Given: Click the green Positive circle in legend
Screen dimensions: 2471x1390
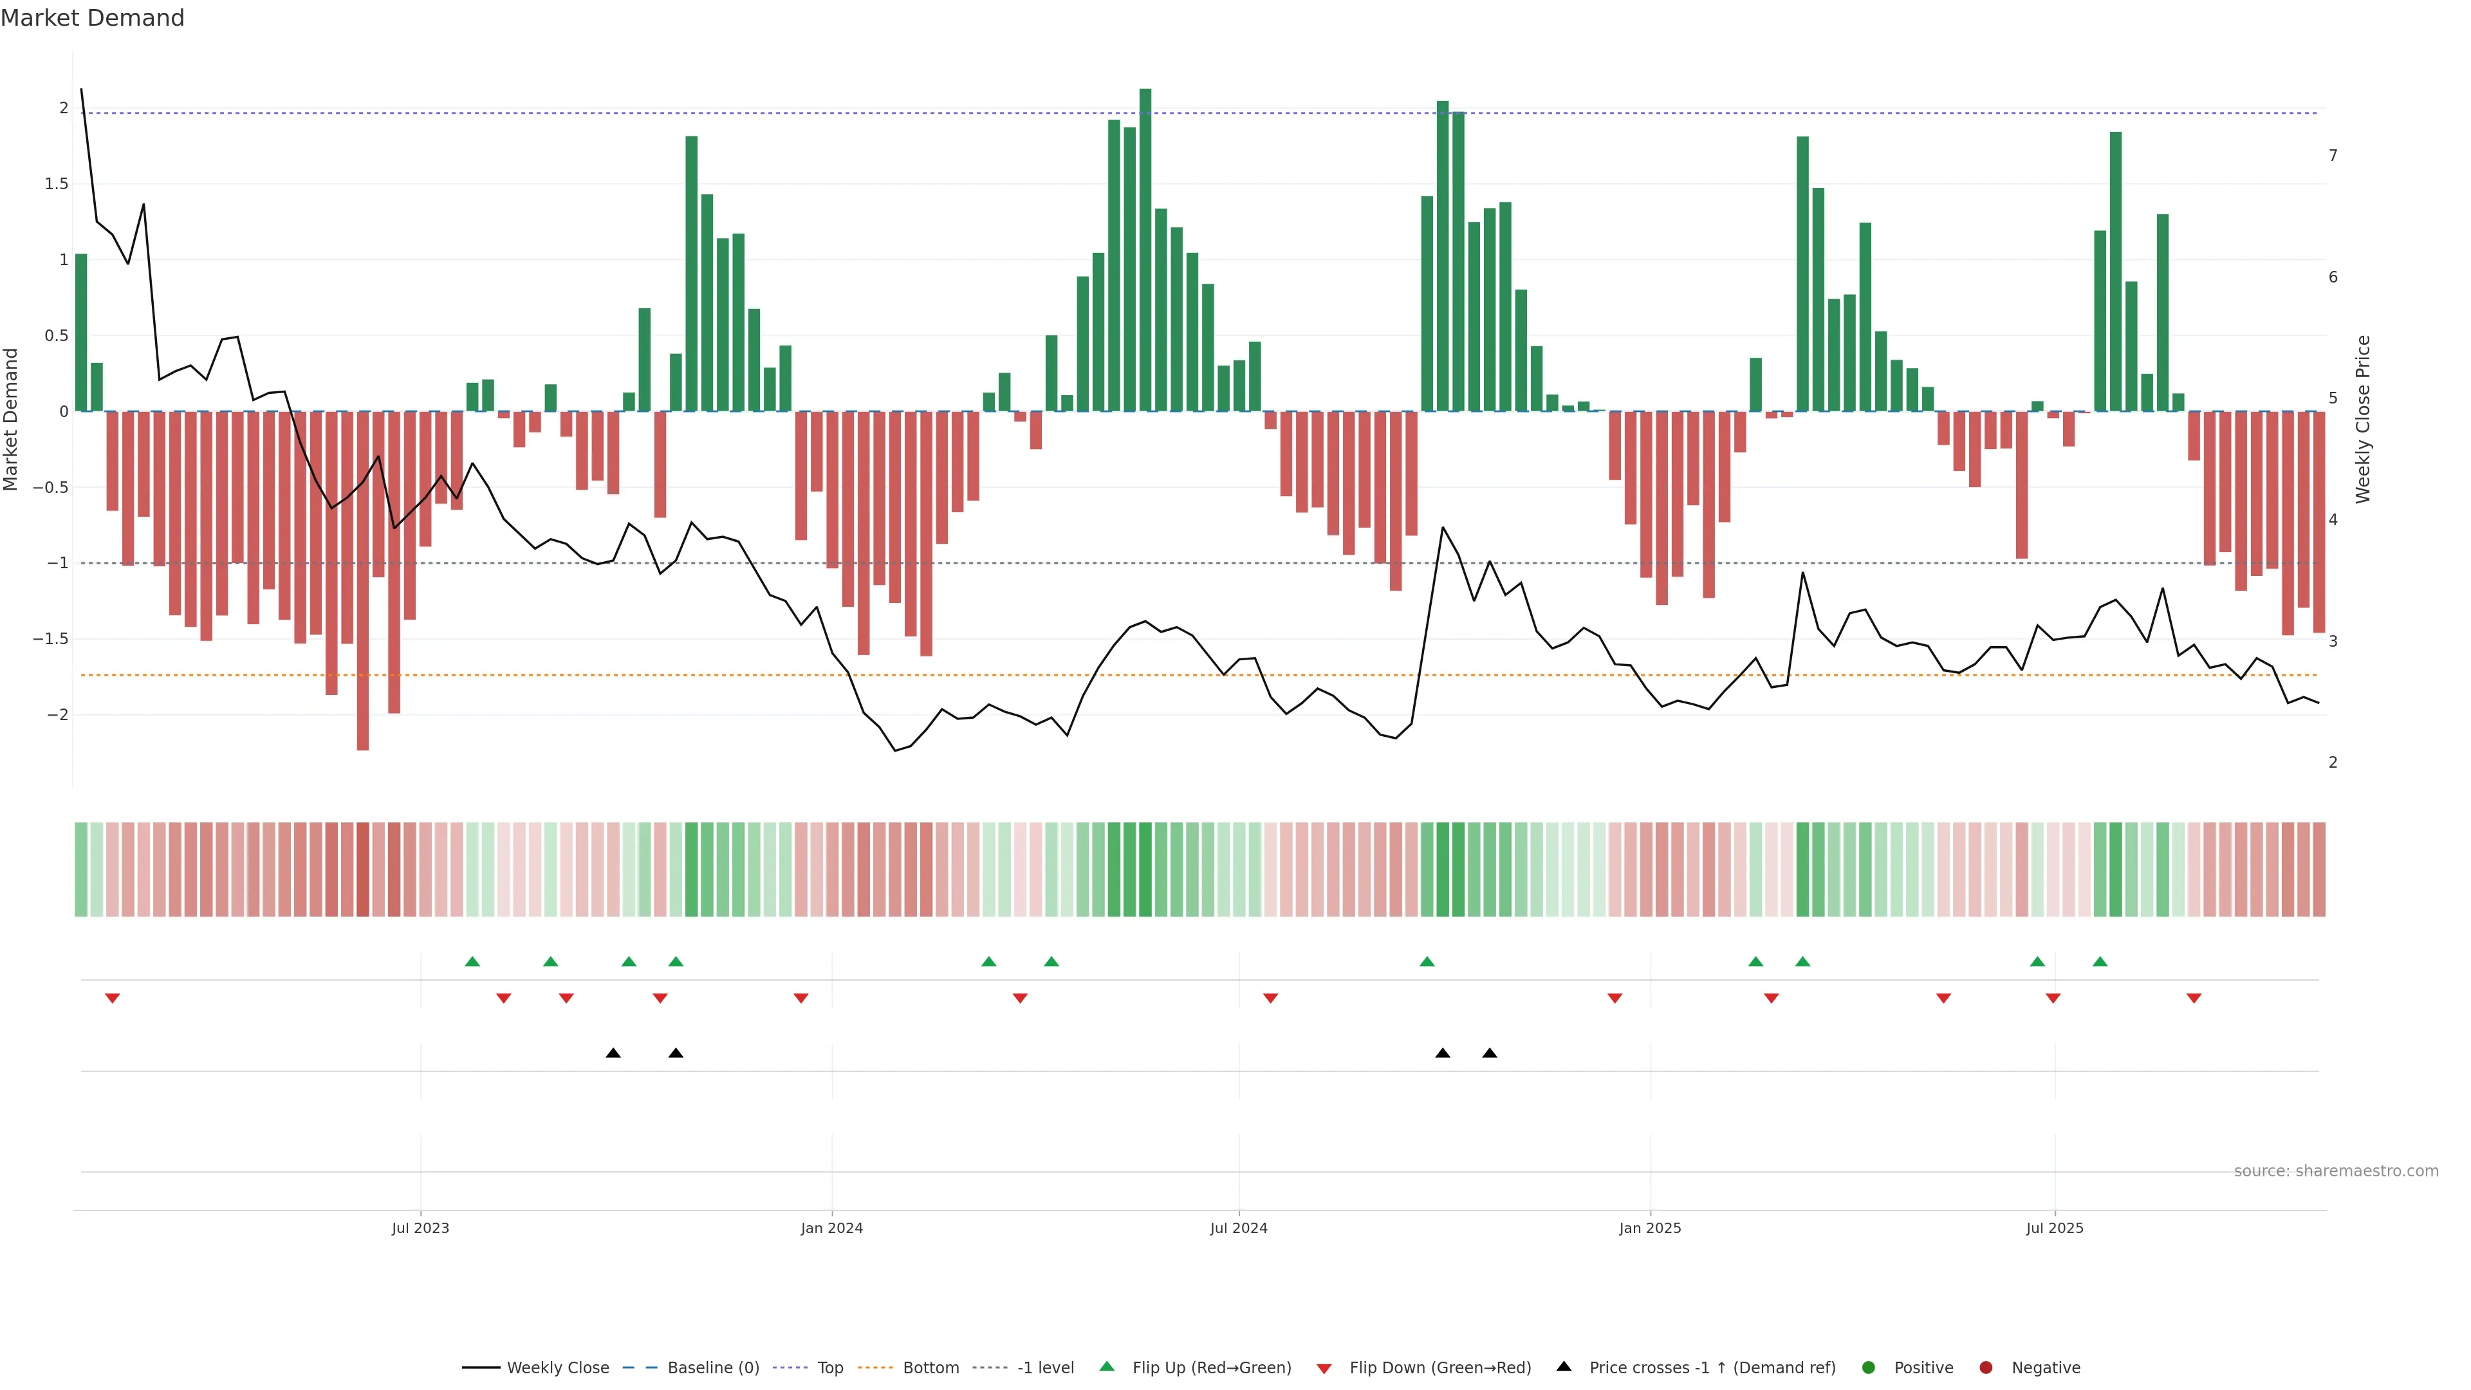Looking at the screenshot, I should [1867, 1367].
